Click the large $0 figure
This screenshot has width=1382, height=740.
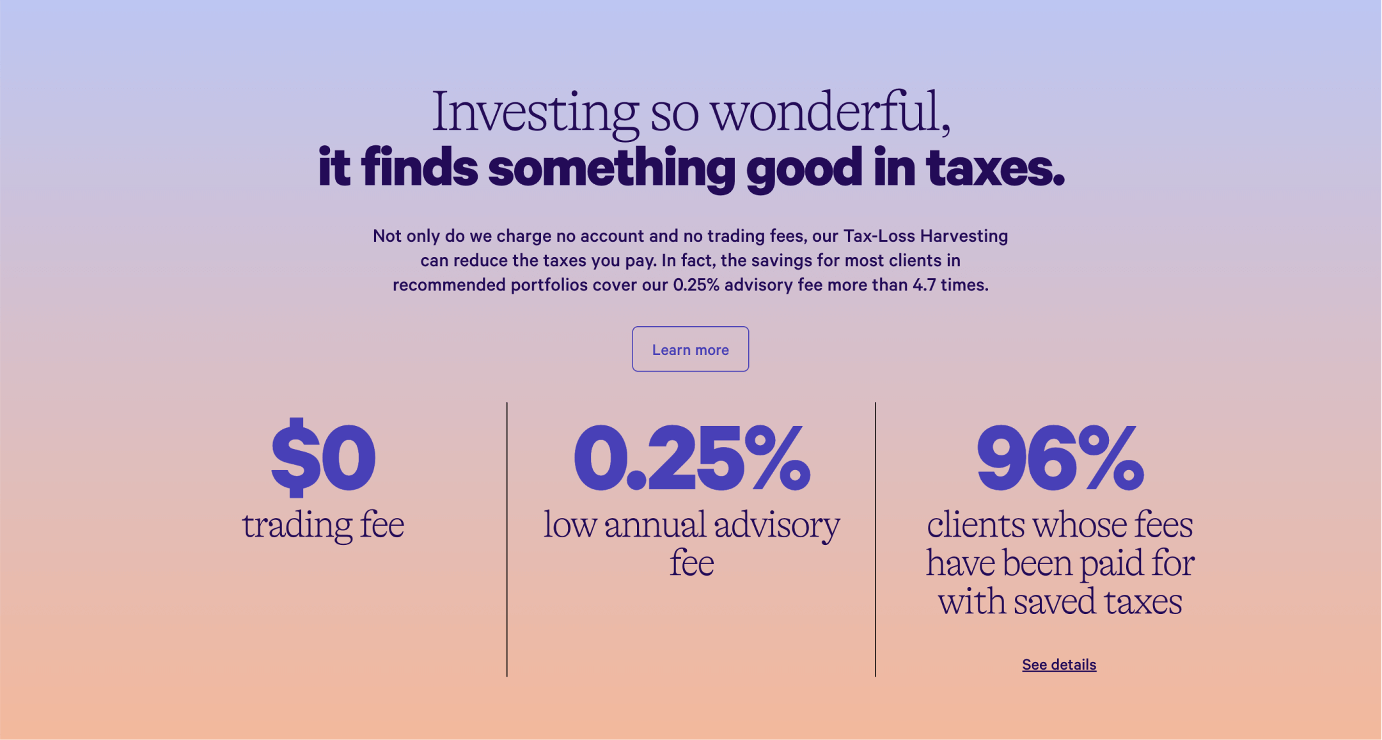pyautogui.click(x=323, y=457)
